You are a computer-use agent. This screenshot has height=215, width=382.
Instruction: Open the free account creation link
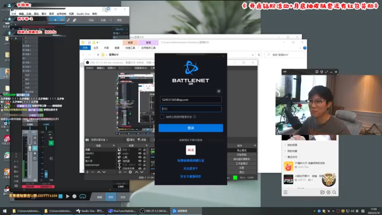(x=191, y=161)
